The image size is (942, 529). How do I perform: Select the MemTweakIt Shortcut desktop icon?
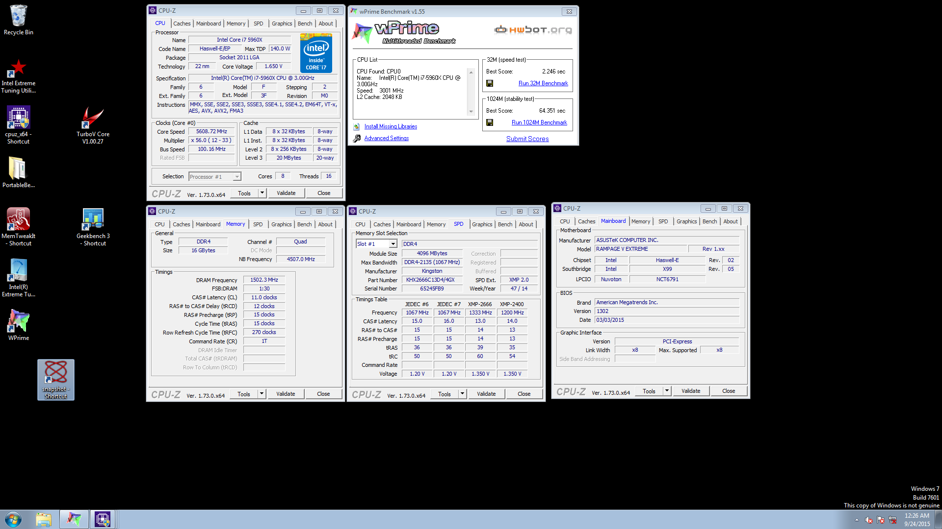pos(18,226)
